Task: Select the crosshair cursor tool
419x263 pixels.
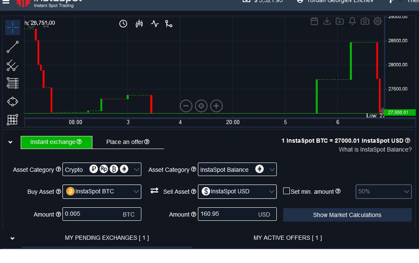Action: (x=13, y=27)
